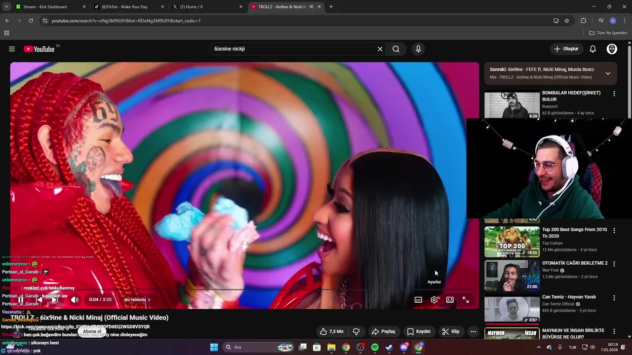632x355 pixels.
Task: Share the video with Paylaş
Action: pyautogui.click(x=384, y=331)
